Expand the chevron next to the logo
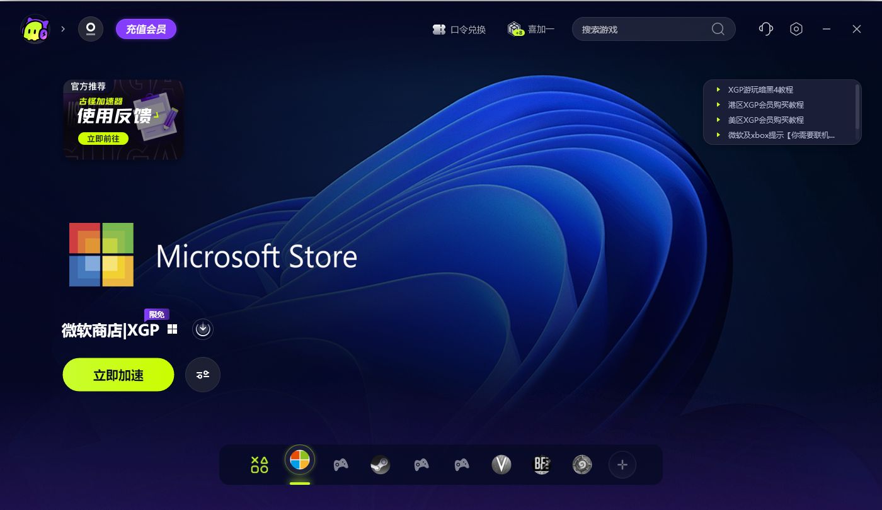The width and height of the screenshot is (882, 510). 63,29
